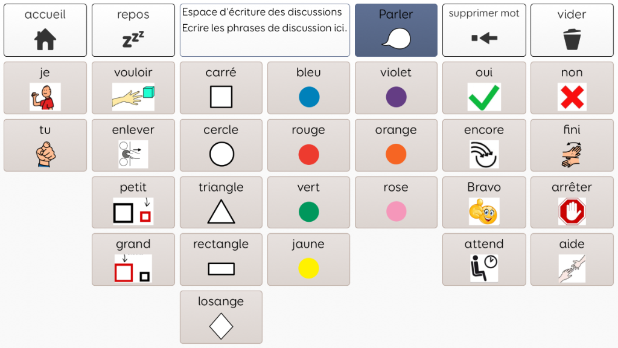Answer 'non' with red cross

[x=572, y=88]
